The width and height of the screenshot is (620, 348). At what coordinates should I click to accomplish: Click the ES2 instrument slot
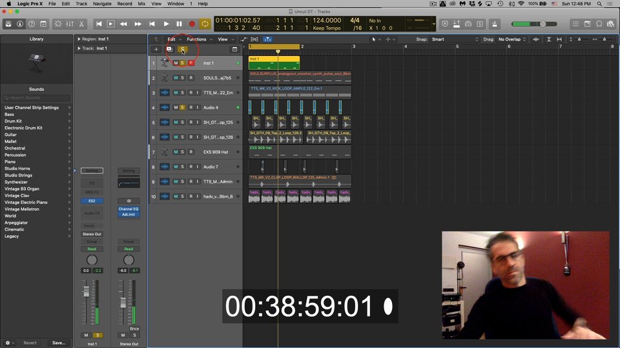tap(92, 201)
